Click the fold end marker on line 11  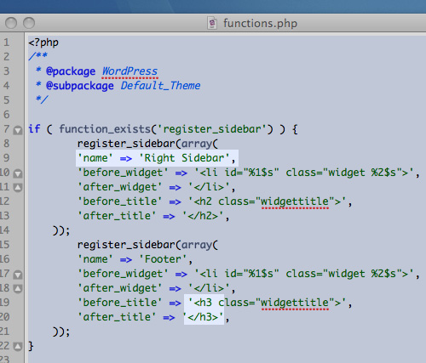coord(18,188)
